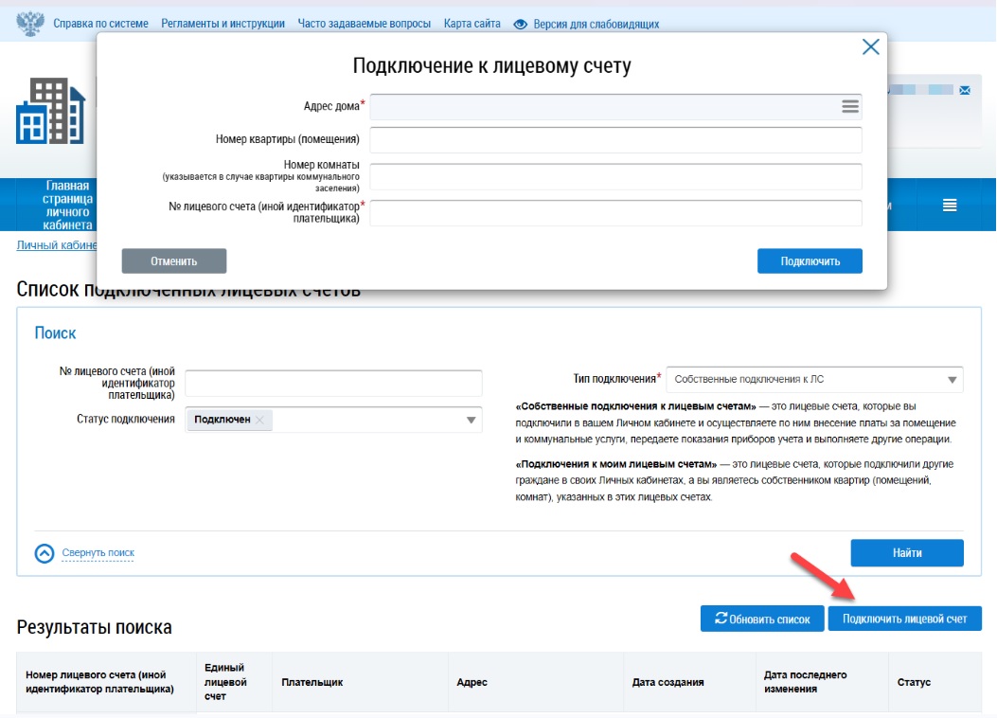
Task: Close the account connection dialog with X
Action: click(x=870, y=46)
